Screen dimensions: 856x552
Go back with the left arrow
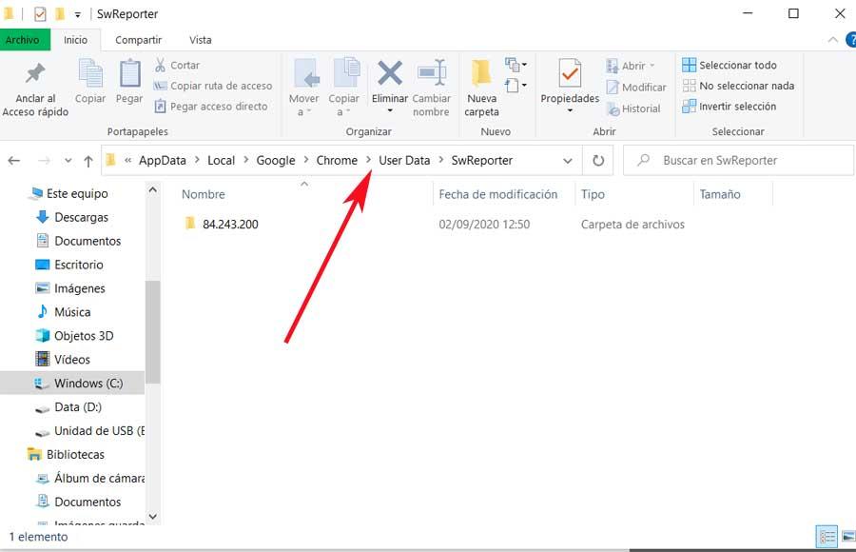click(14, 161)
